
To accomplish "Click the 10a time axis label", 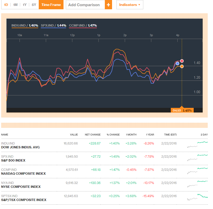I will click(20, 35).
